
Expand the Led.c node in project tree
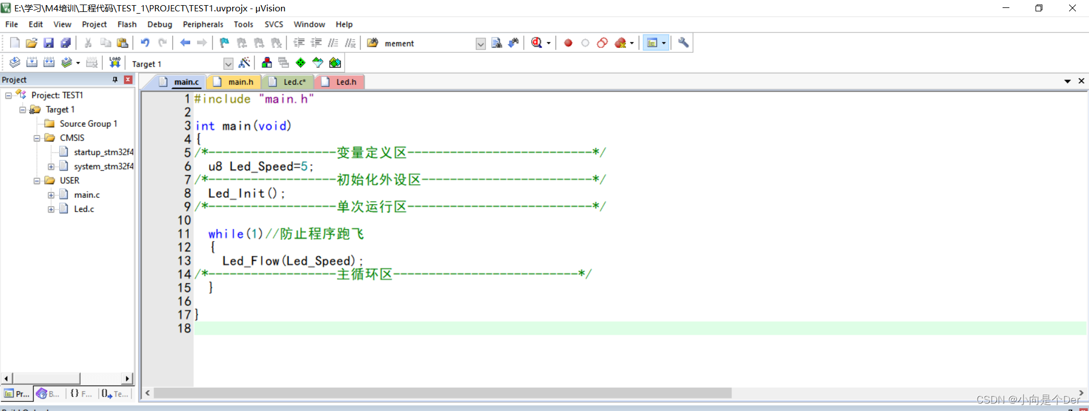(x=51, y=209)
